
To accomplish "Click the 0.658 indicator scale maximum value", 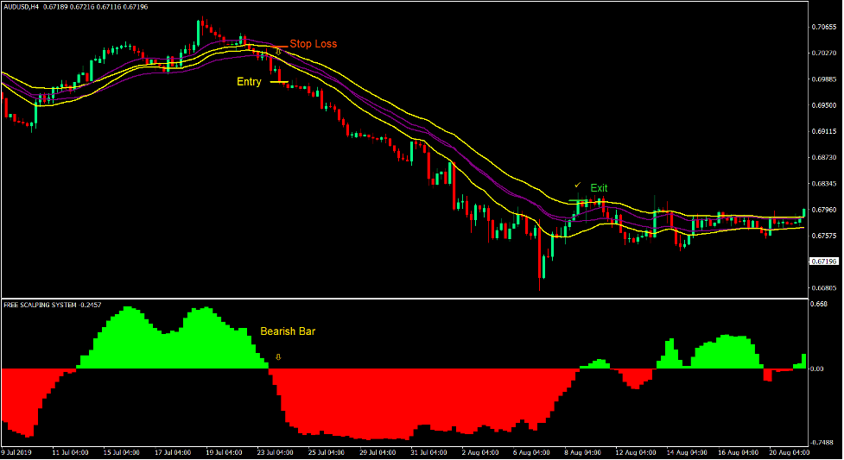I will coord(817,305).
